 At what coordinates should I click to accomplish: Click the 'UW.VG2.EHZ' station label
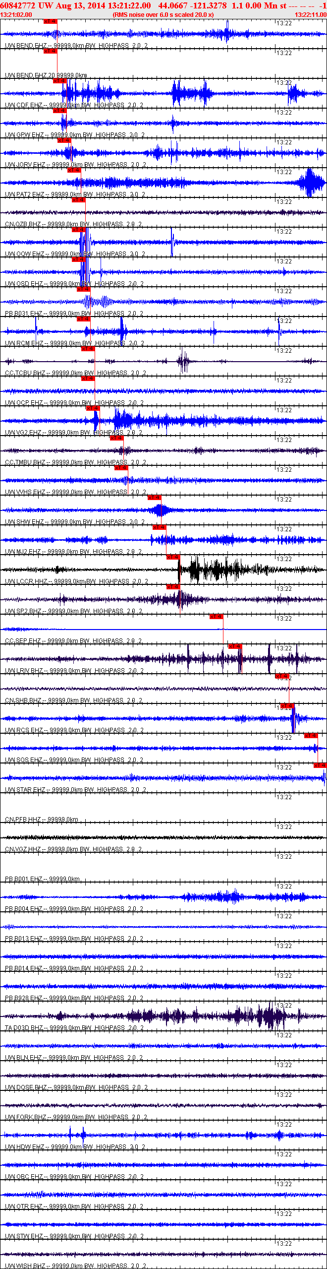coord(23,433)
